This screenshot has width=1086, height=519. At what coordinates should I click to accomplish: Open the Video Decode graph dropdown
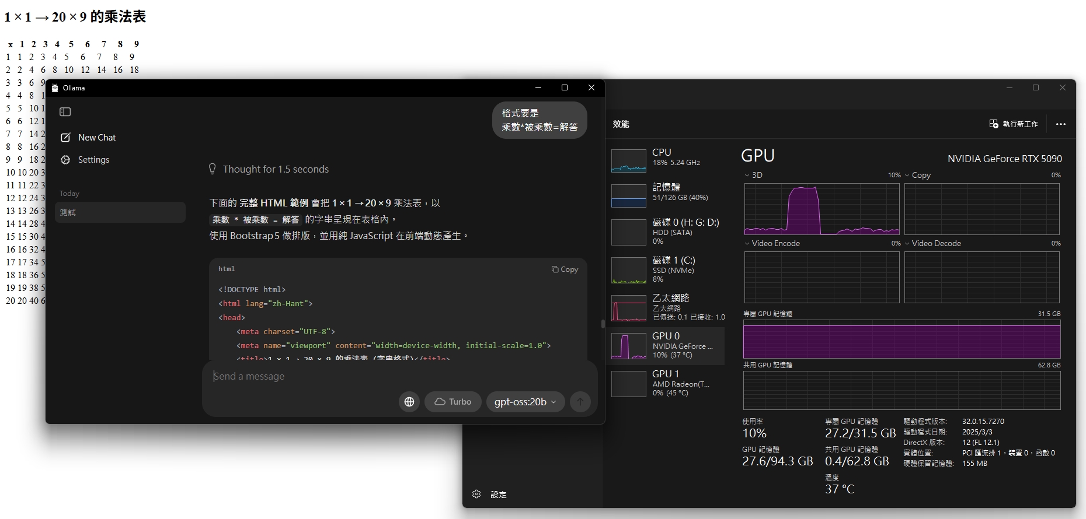[932, 243]
